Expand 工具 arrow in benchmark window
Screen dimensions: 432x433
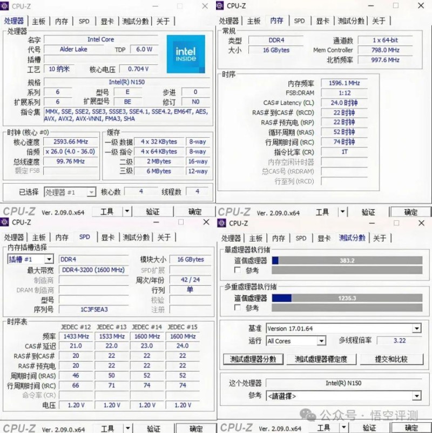(343, 428)
